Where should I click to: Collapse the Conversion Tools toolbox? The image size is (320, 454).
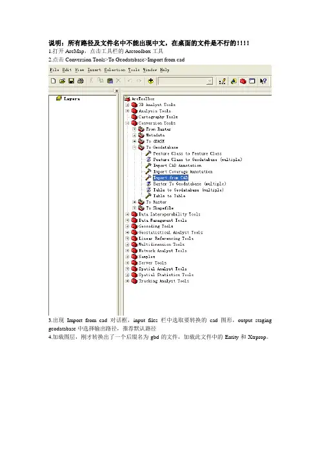127,123
